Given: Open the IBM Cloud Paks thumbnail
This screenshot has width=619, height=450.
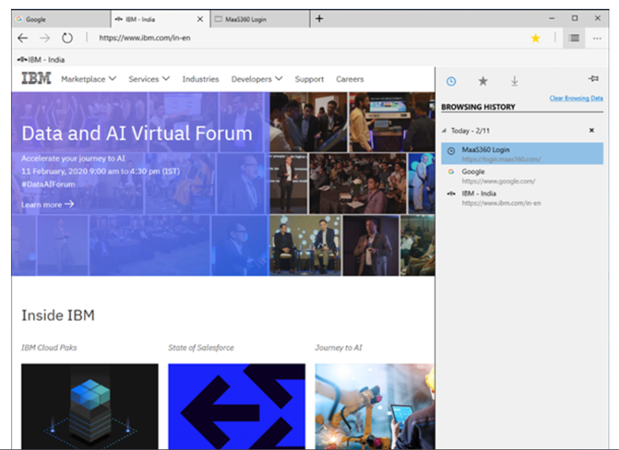Looking at the screenshot, I should 89,406.
